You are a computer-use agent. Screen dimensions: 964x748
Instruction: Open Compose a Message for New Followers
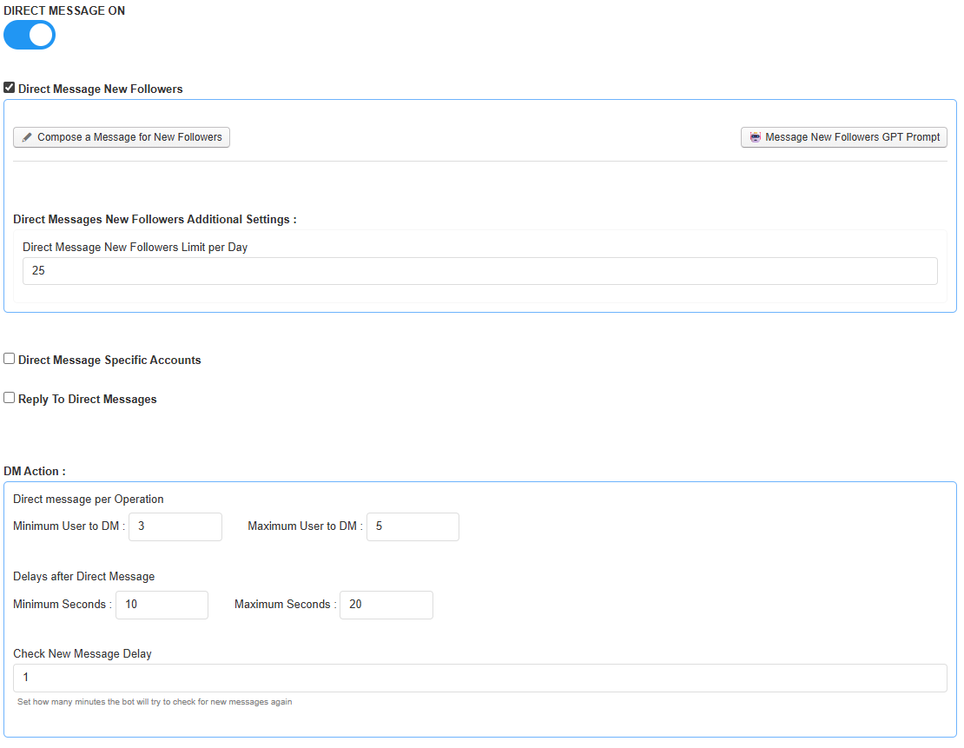[x=122, y=137]
